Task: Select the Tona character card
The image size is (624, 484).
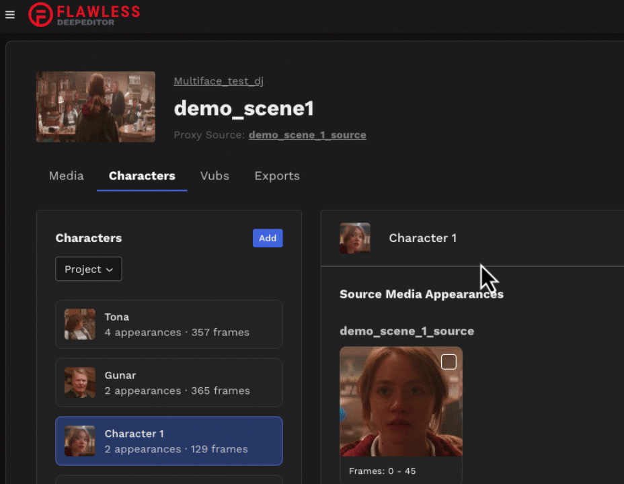Action: (x=169, y=324)
